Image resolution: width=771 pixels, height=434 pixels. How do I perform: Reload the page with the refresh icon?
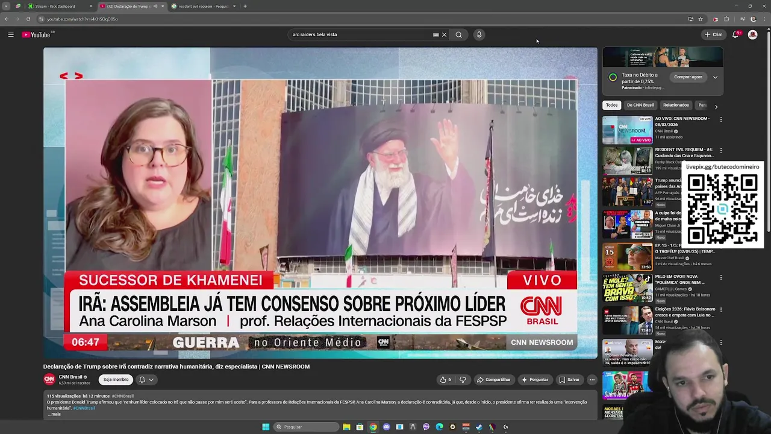click(28, 19)
